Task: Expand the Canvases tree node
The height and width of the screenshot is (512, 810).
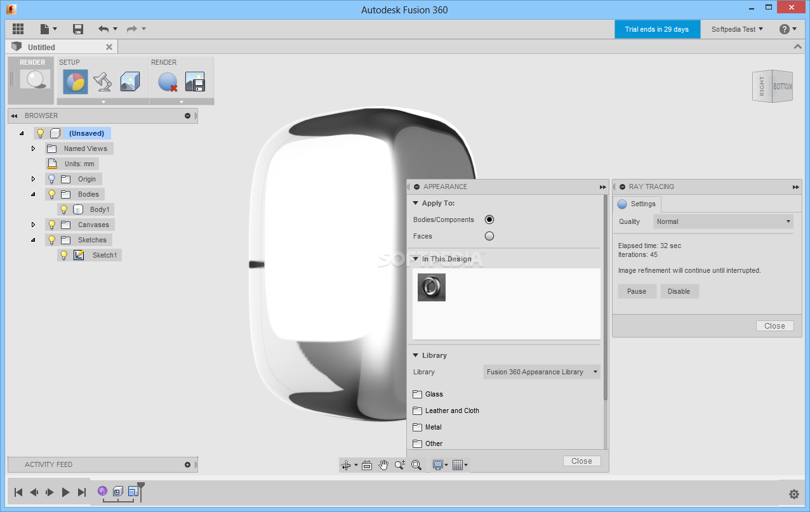Action: click(34, 225)
